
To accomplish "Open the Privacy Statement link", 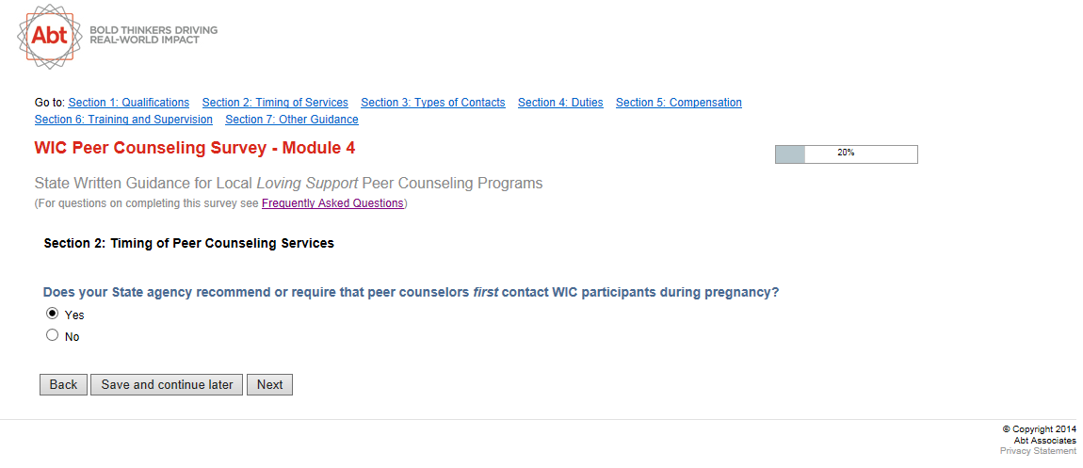I will (x=1038, y=451).
